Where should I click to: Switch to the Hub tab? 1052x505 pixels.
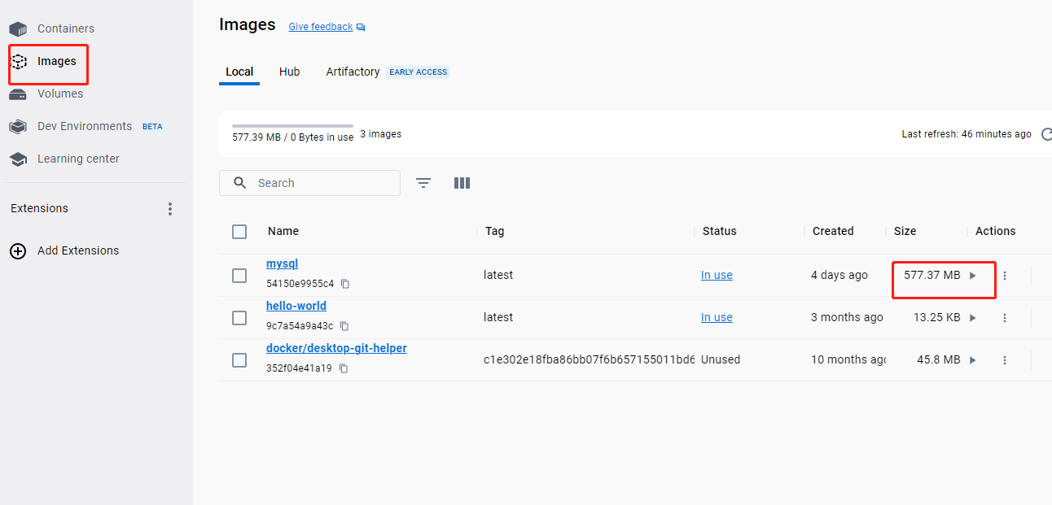click(290, 72)
